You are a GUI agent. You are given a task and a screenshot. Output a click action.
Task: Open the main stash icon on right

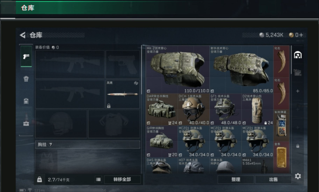coord(298,55)
